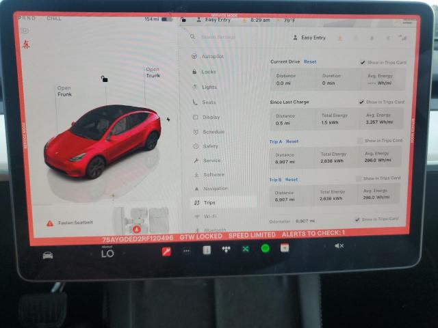Increase temperature with the right arrow near LO

point(124,253)
